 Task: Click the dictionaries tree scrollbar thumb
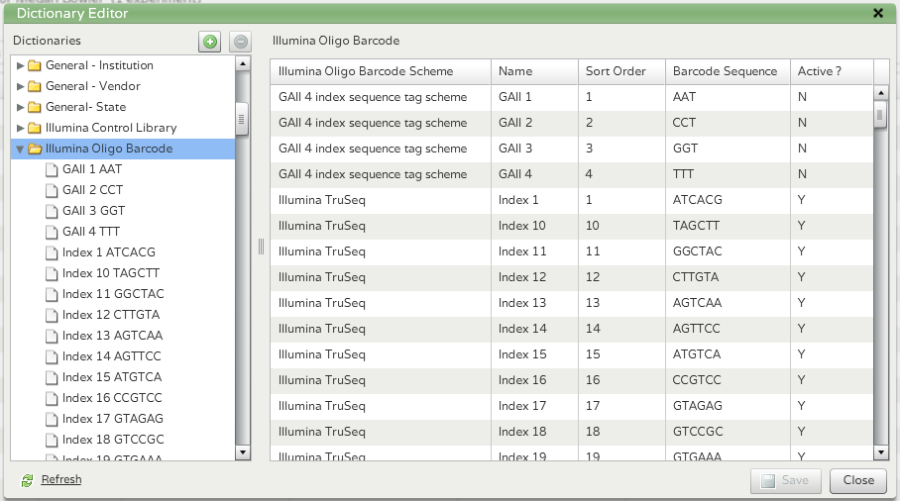[242, 119]
